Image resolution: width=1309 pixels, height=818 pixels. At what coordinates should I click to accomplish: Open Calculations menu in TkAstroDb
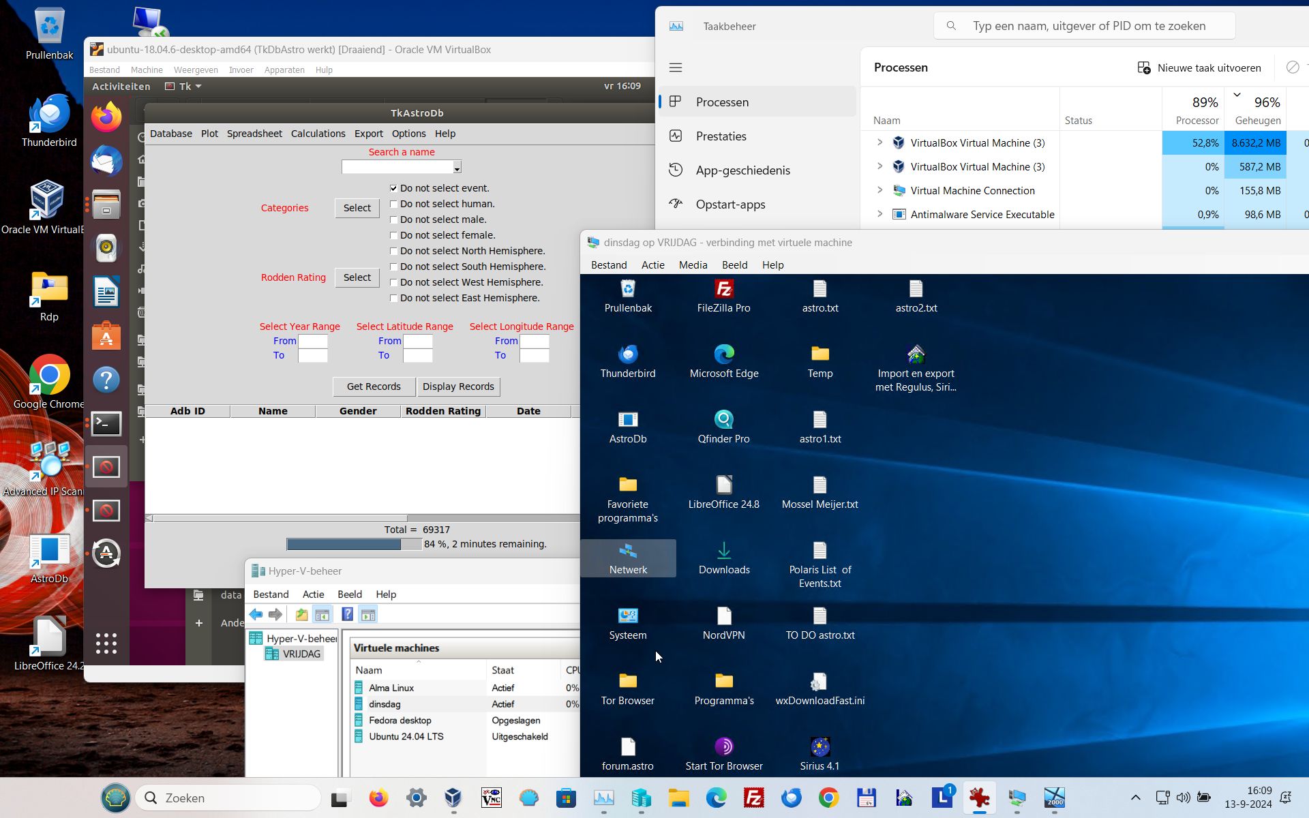pos(318,134)
